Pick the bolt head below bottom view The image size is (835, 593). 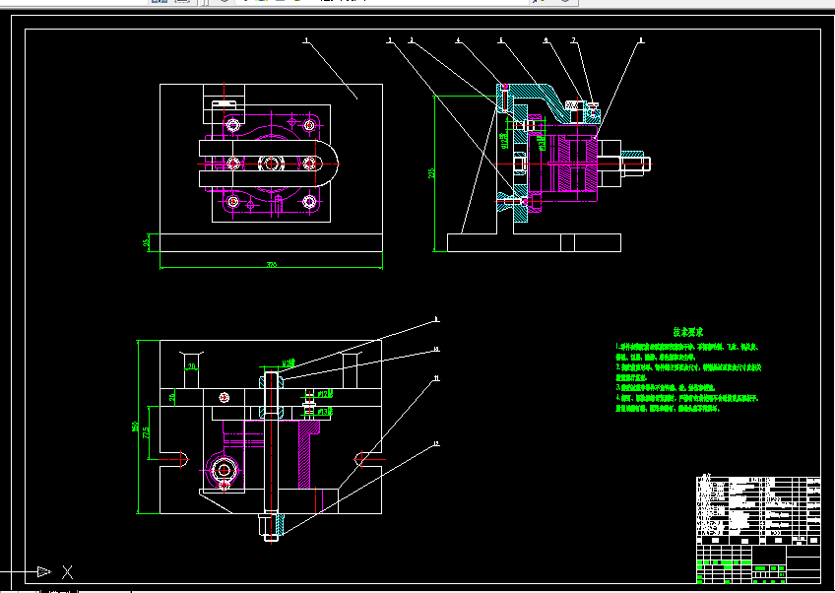pos(272,526)
